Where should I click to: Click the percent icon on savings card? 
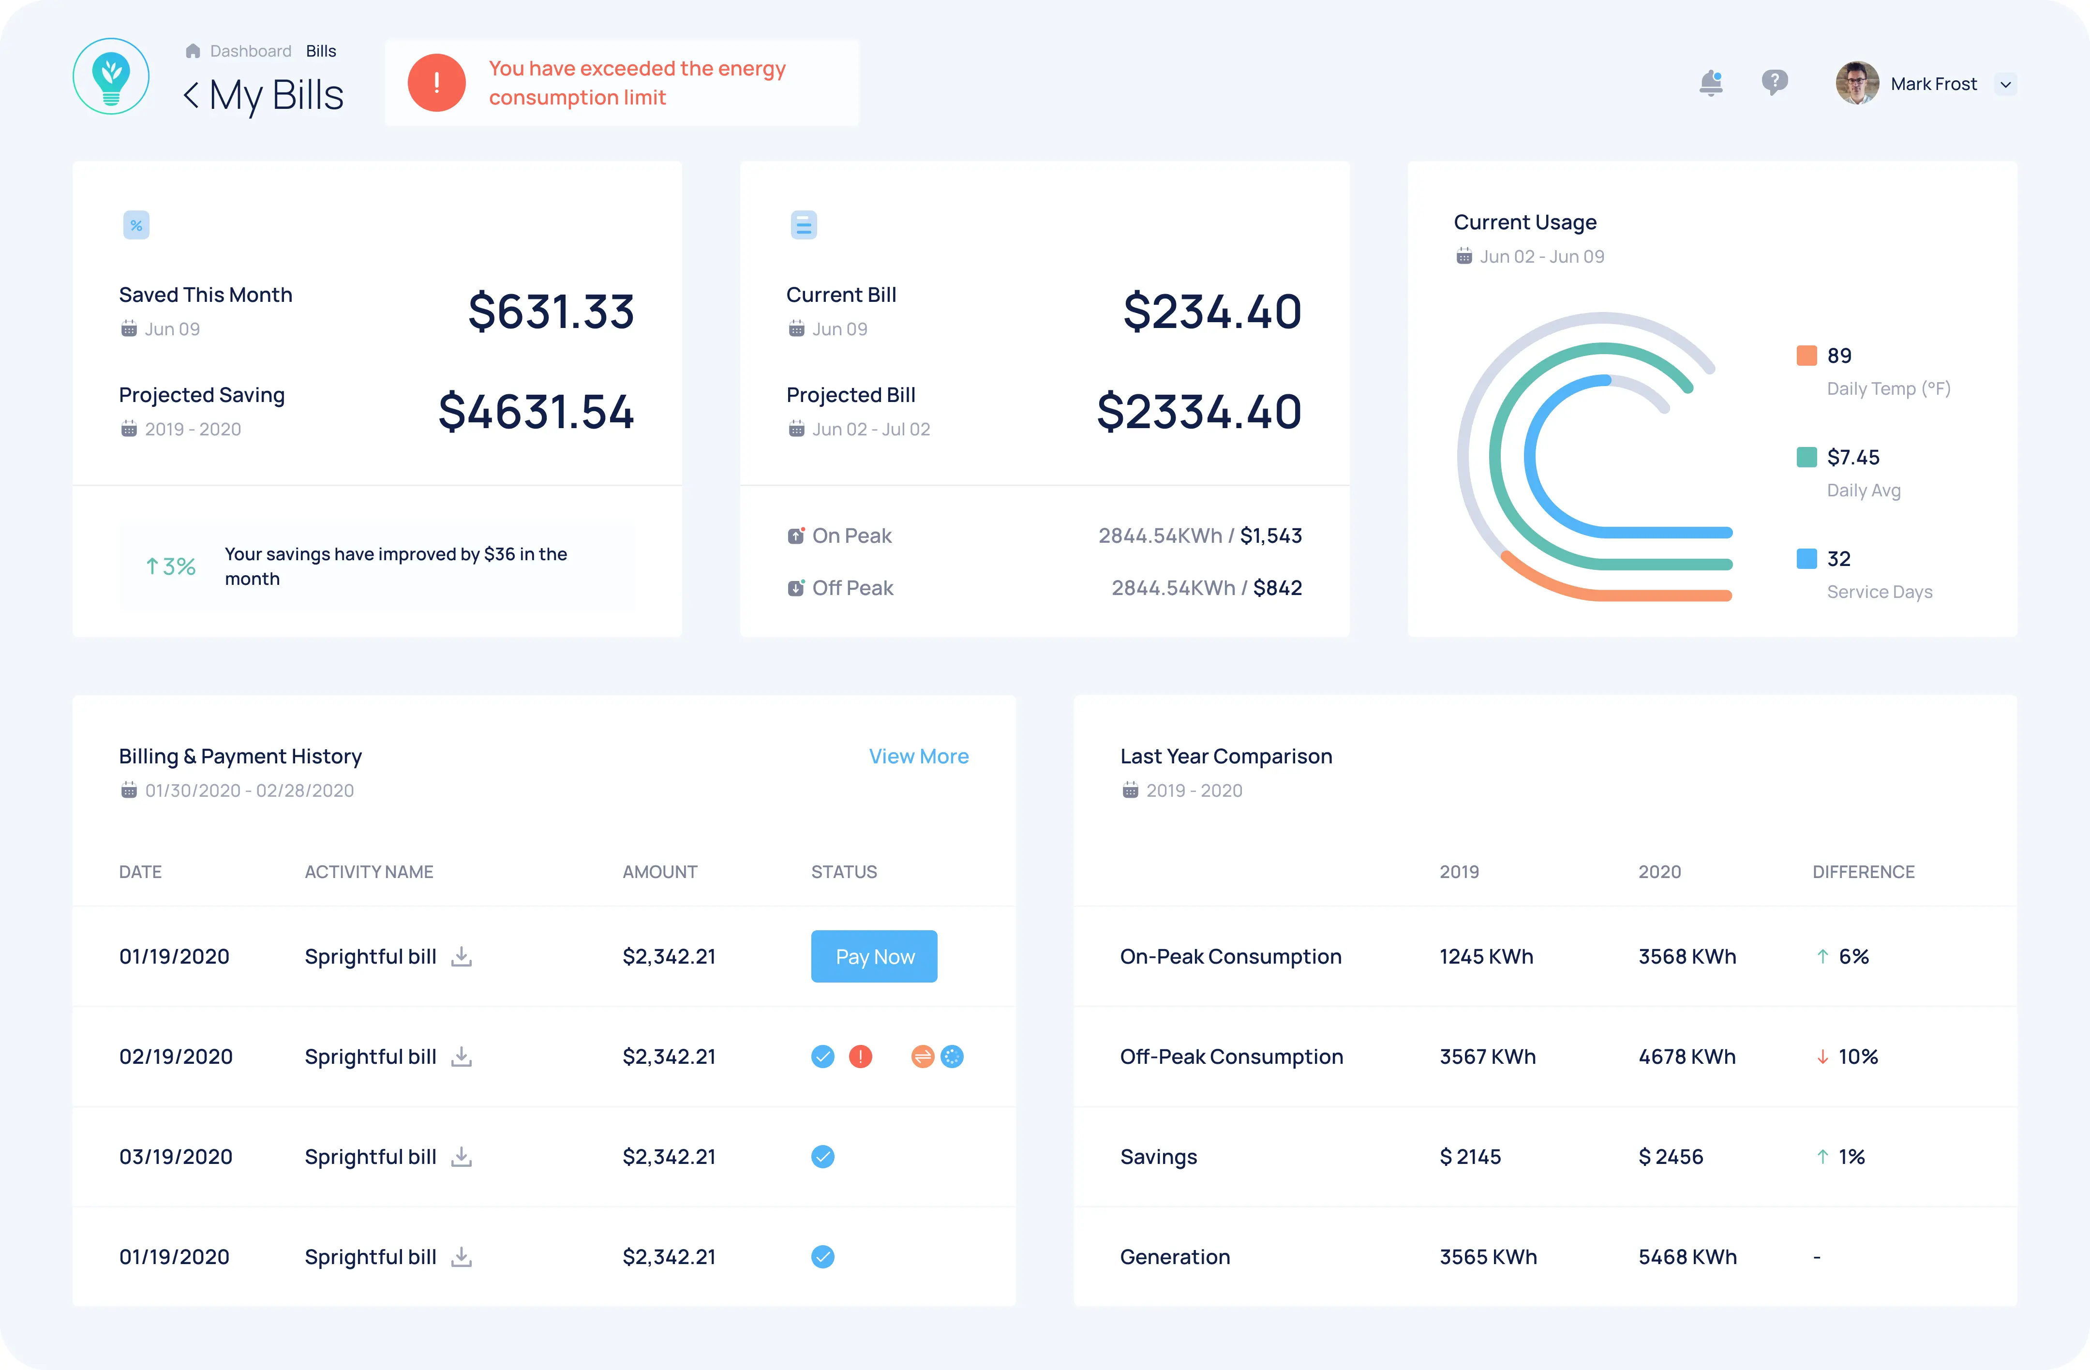(x=136, y=225)
